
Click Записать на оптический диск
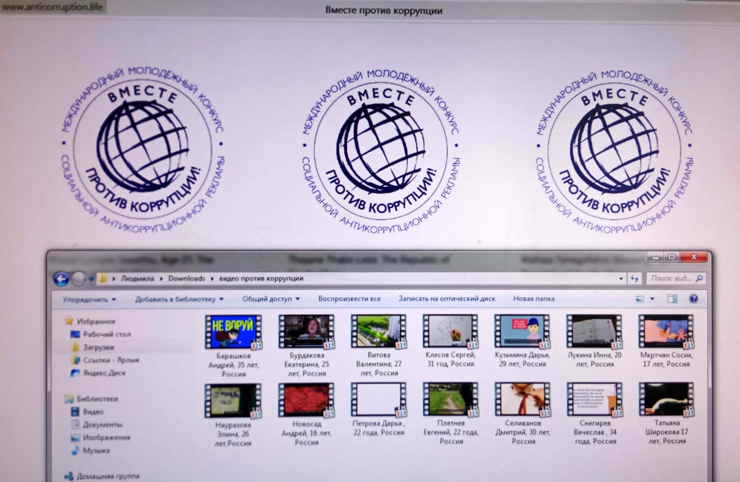tap(446, 299)
